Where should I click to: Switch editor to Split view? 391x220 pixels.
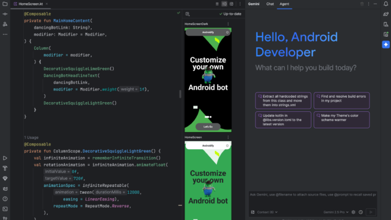point(224,4)
